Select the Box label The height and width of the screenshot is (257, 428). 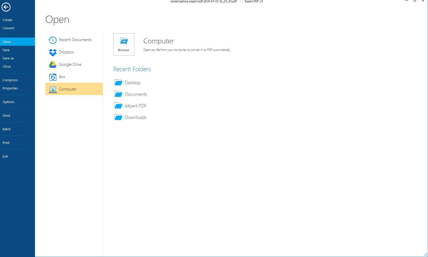(x=62, y=77)
